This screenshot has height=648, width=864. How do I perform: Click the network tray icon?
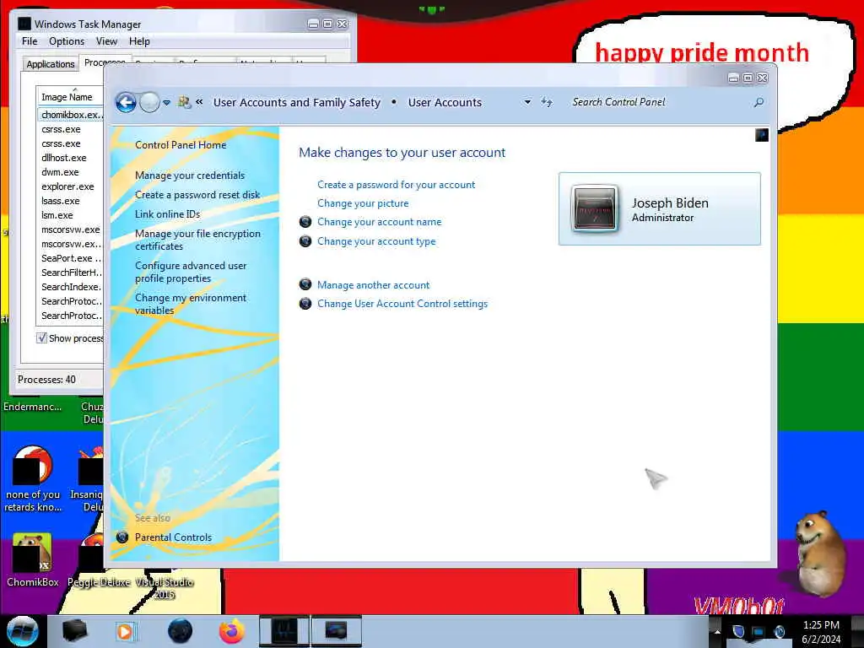click(x=759, y=631)
